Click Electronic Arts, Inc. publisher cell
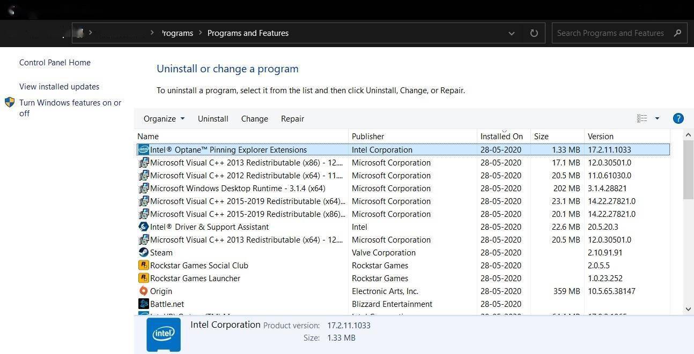This screenshot has height=354, width=694. point(385,291)
